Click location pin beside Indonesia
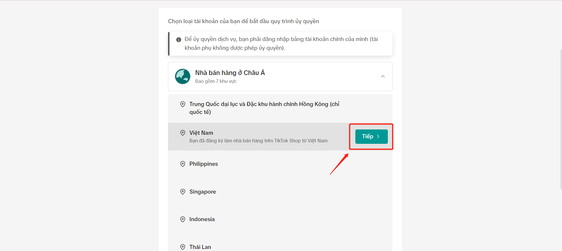This screenshot has width=562, height=251. click(183, 219)
